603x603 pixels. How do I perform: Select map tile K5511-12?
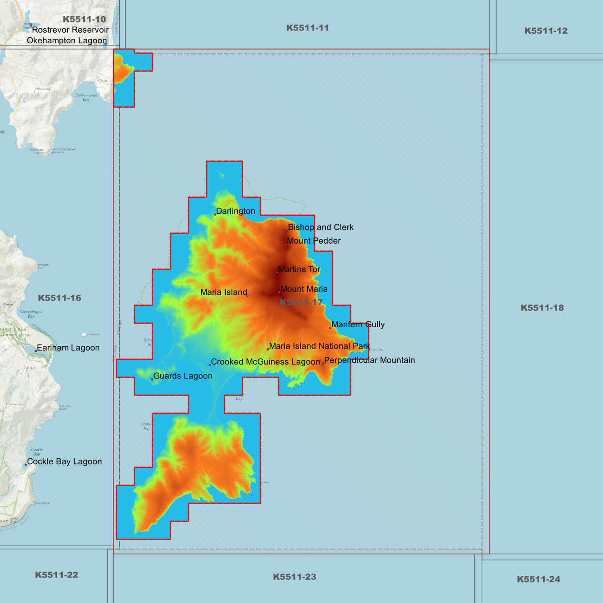pos(546,31)
